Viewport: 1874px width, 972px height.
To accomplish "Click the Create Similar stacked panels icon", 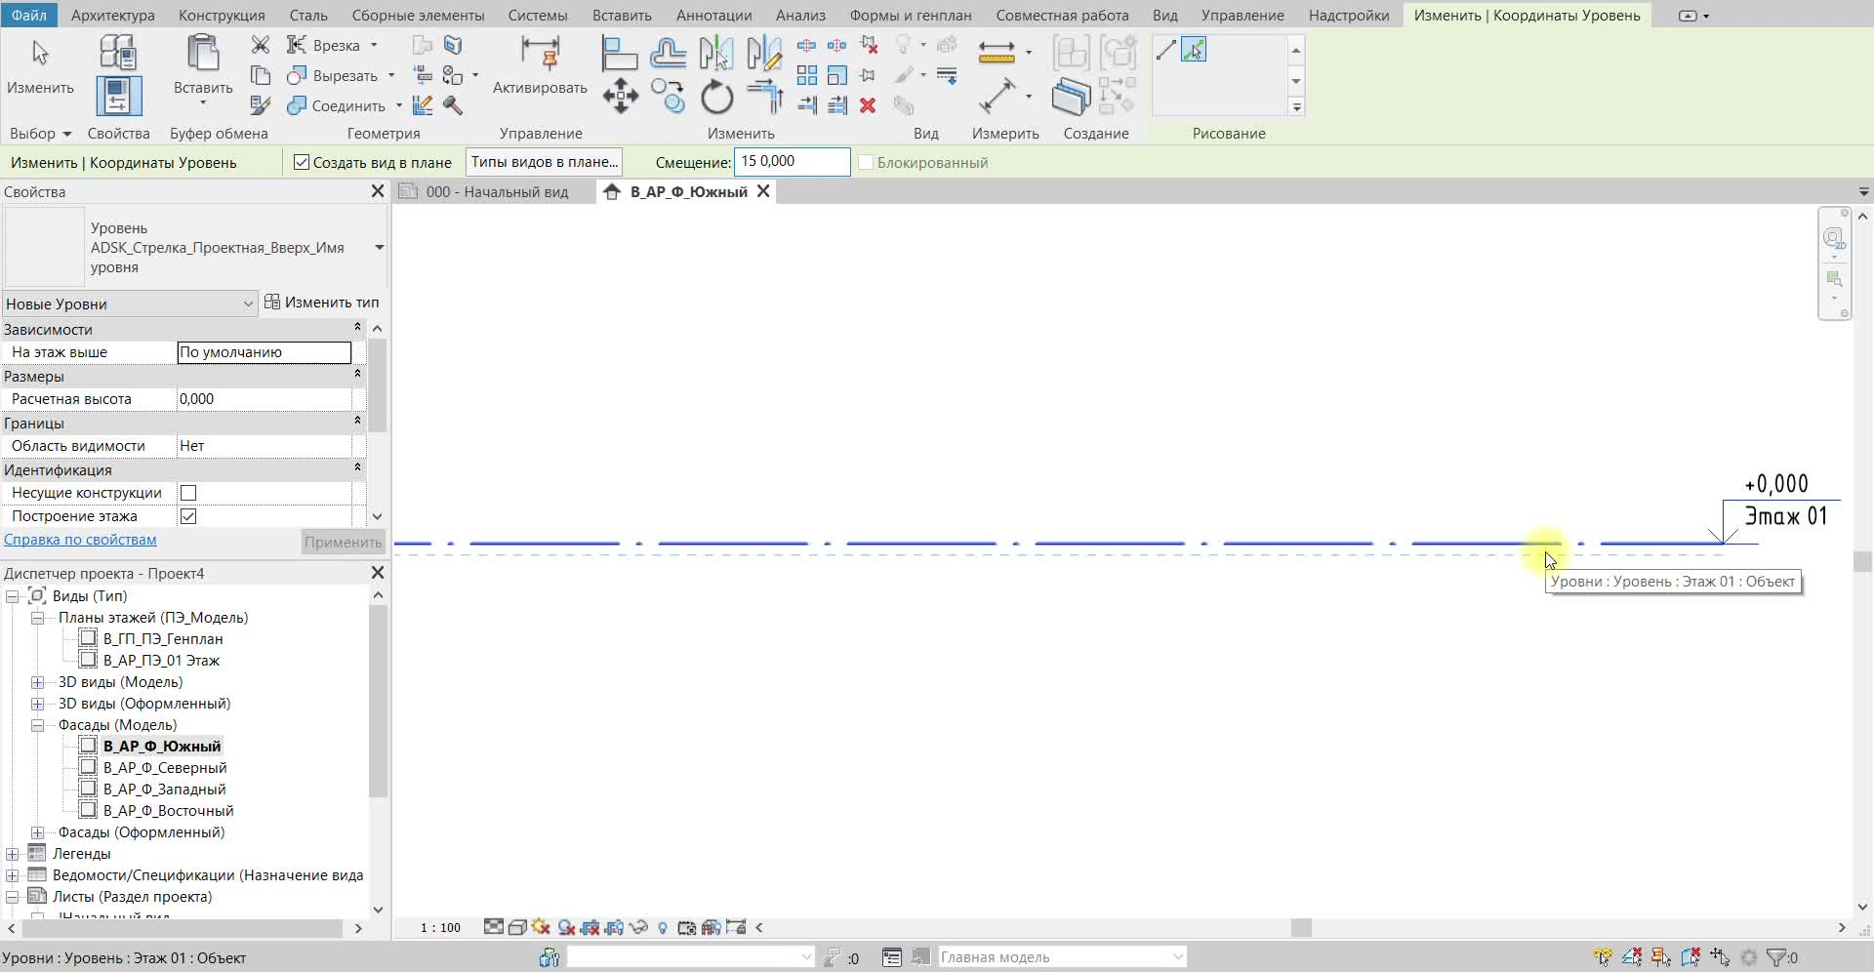I will (x=1071, y=97).
